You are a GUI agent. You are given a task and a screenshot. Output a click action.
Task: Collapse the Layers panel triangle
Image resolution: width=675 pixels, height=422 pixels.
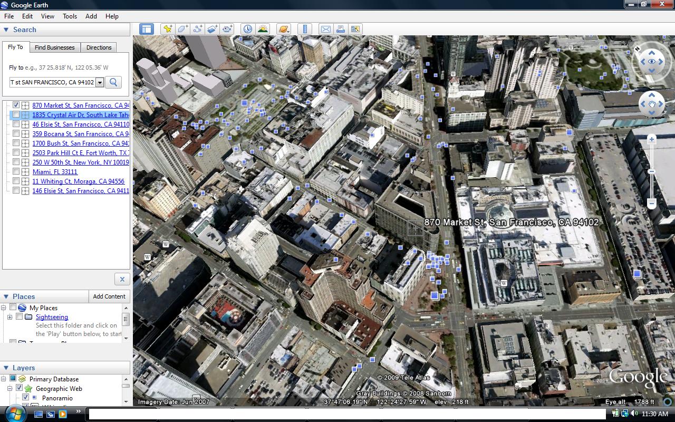6,368
